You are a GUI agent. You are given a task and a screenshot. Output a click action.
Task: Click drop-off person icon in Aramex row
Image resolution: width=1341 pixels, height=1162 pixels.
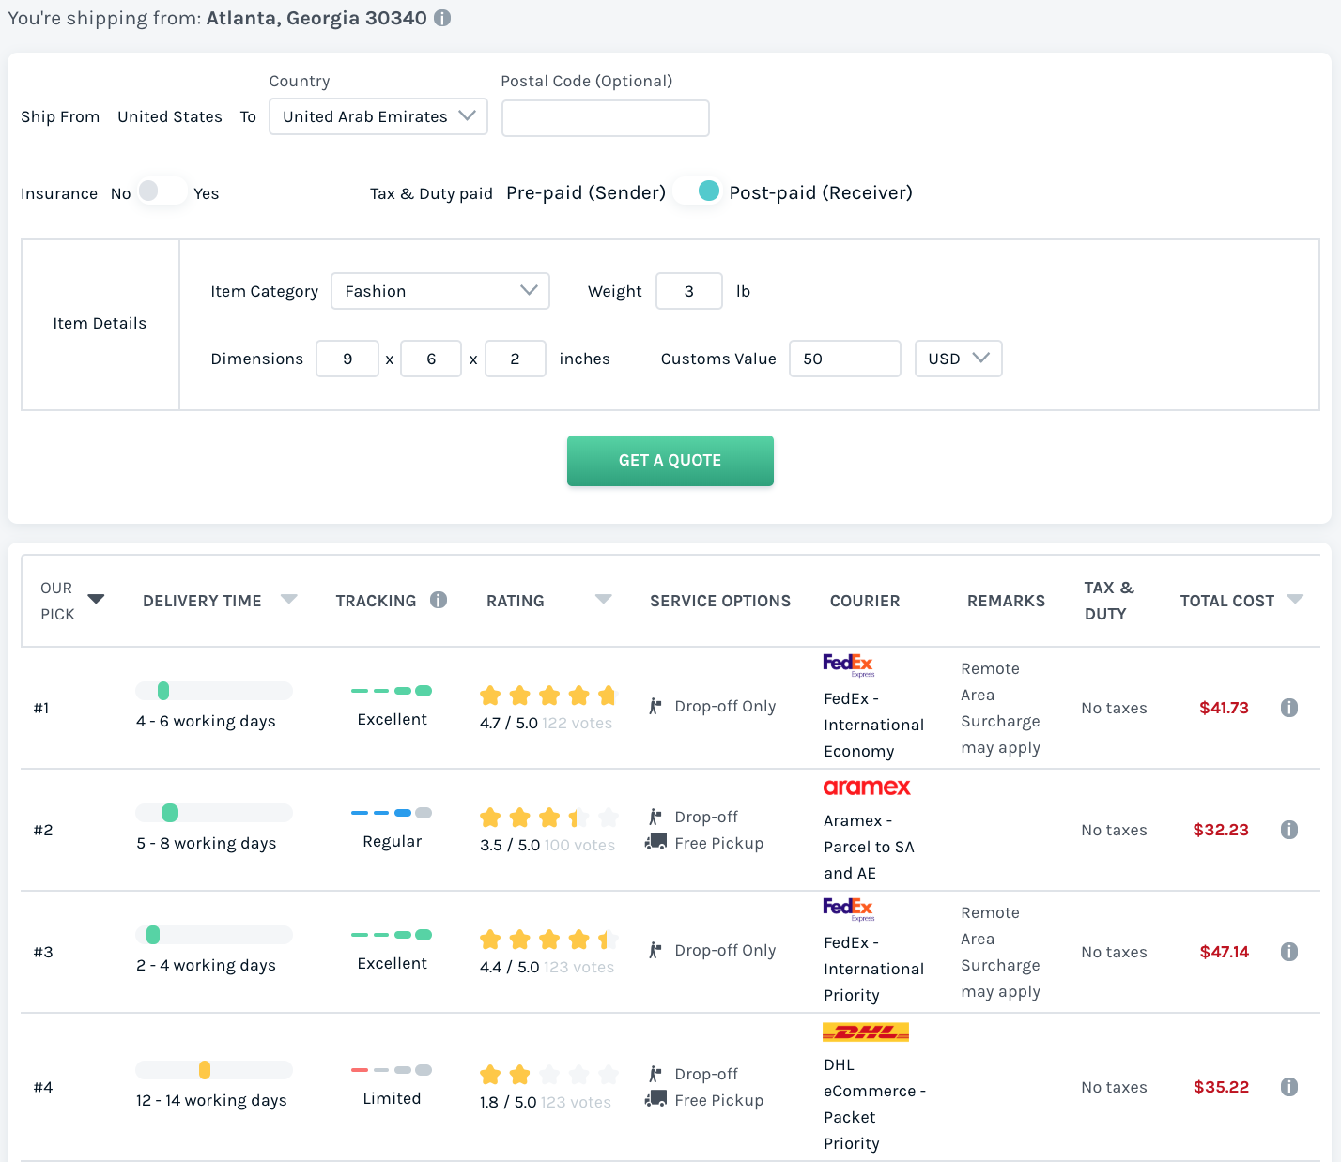click(x=655, y=817)
